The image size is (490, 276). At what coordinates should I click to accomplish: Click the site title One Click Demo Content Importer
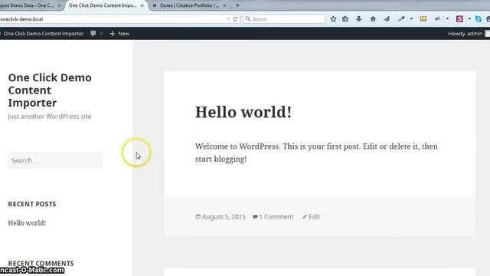50,90
